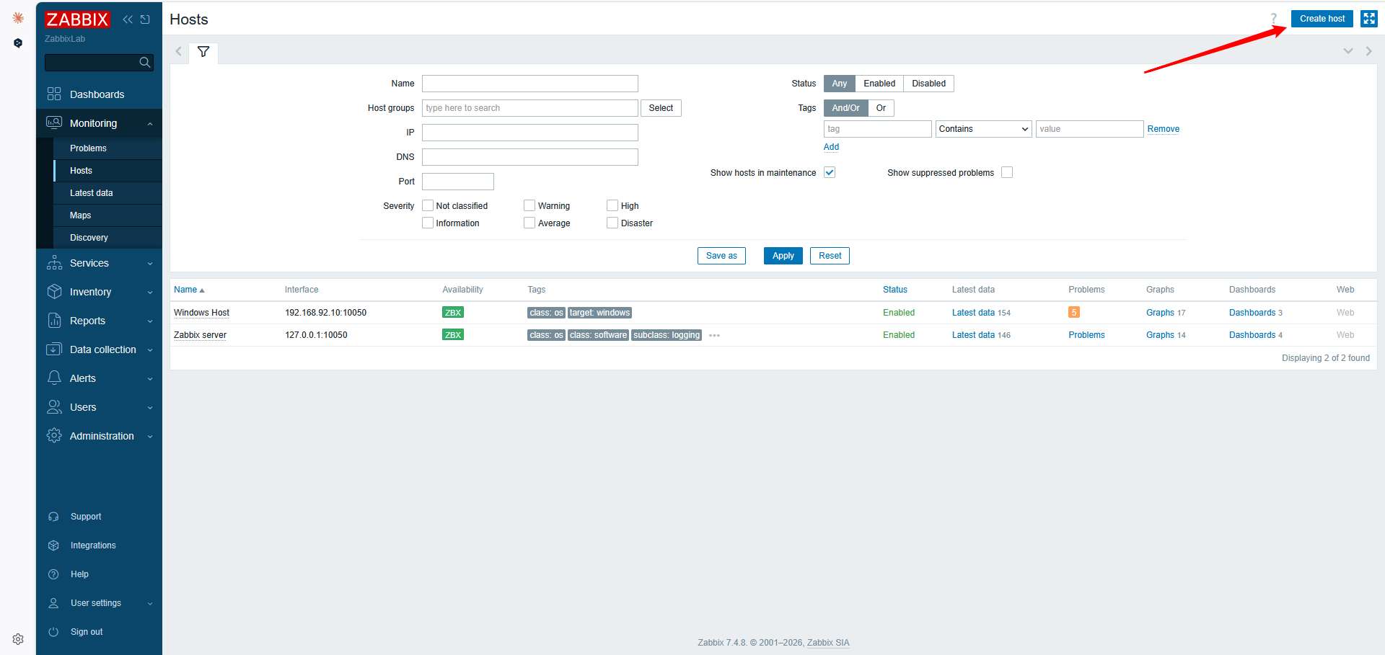Click the kiosk mode fullscreen icon
1385x655 pixels.
[1368, 19]
